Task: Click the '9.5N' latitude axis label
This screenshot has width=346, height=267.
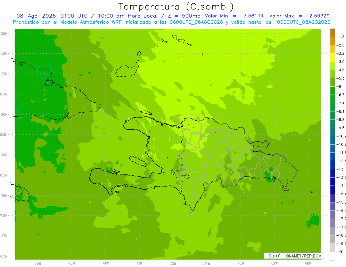Action: (4, 135)
